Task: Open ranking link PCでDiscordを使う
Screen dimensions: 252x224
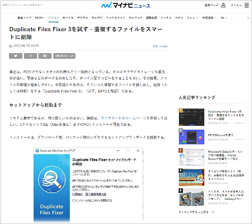Action: coord(220,135)
